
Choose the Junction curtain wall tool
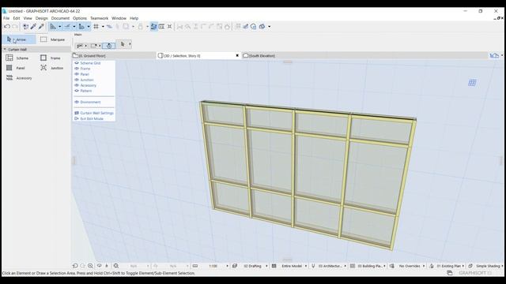pos(52,68)
